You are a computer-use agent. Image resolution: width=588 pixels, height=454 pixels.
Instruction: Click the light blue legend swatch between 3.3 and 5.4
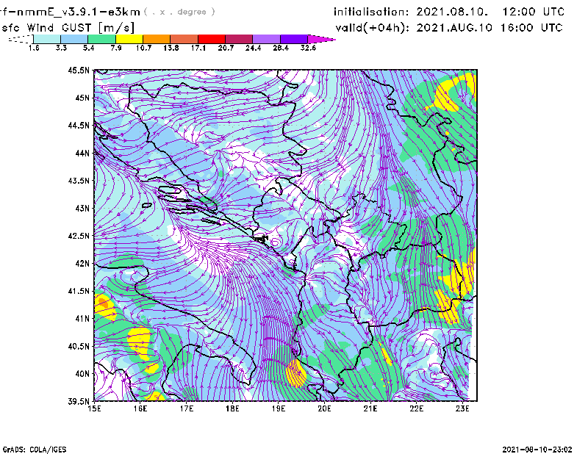[x=74, y=39]
